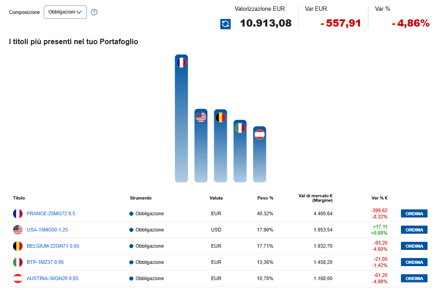Click the French flag icon in the table row
The height and width of the screenshot is (290, 446).
click(x=18, y=213)
